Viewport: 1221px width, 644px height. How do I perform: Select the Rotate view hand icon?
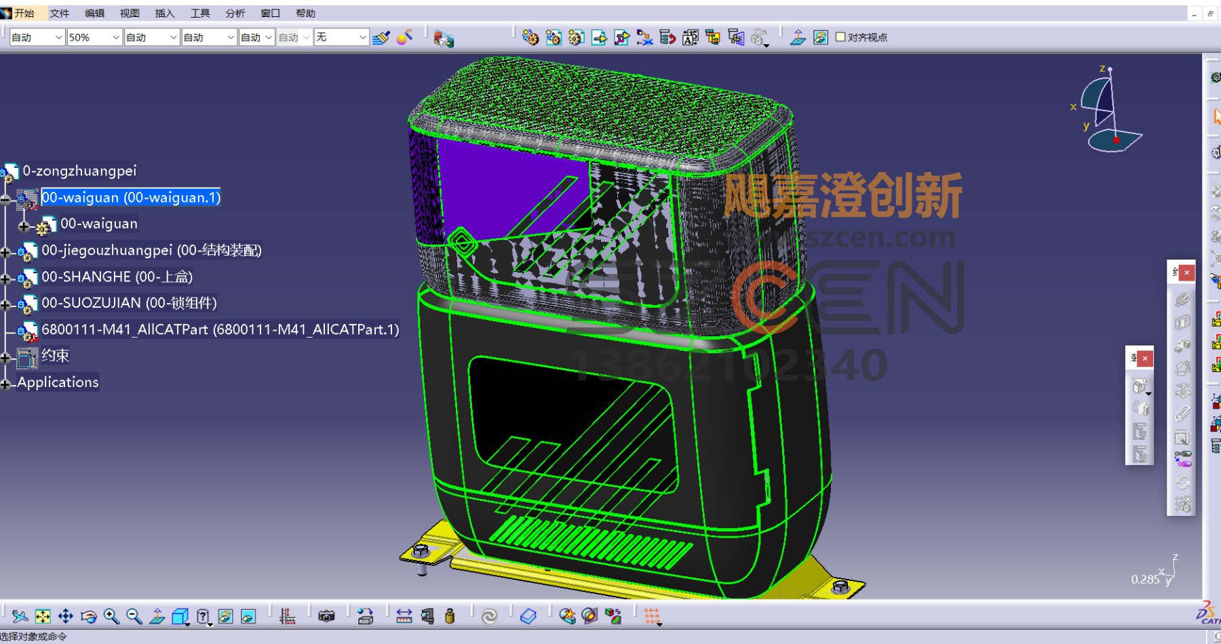89,616
